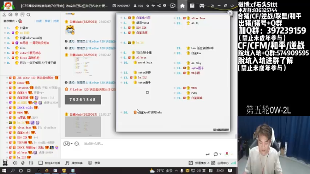Click the 抢麦 link
The image size is (310, 174).
(56, 21)
